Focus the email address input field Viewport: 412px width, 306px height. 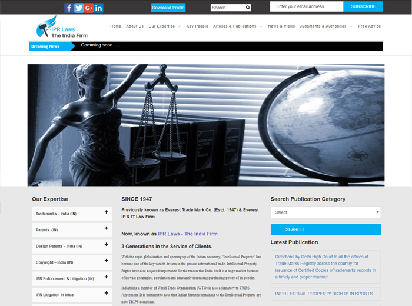click(306, 6)
